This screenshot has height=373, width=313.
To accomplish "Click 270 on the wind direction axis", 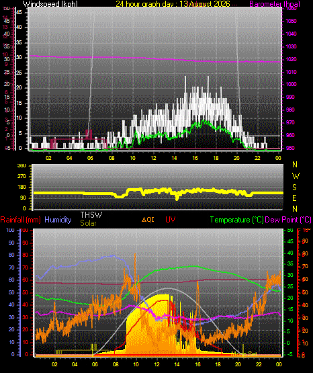I will pos(22,177).
